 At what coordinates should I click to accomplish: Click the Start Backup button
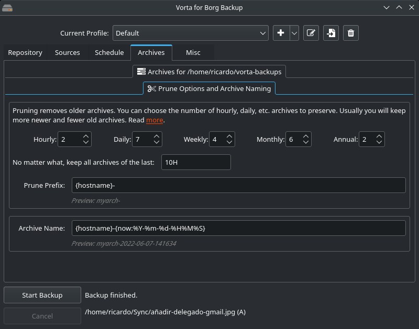point(42,295)
